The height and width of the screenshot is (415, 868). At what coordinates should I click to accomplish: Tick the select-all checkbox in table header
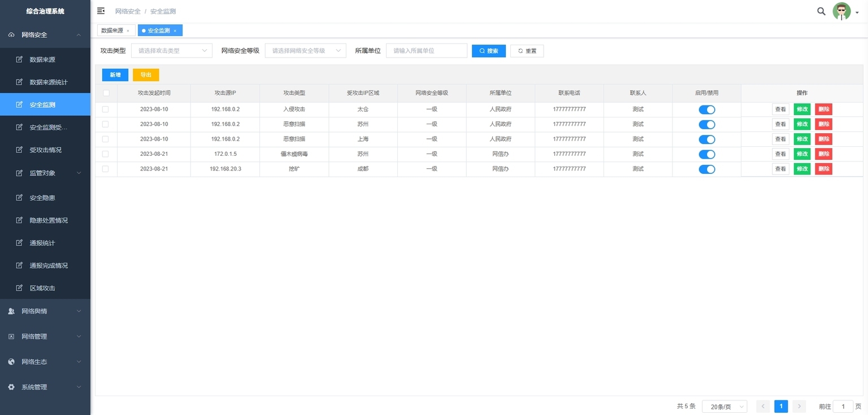pyautogui.click(x=106, y=93)
